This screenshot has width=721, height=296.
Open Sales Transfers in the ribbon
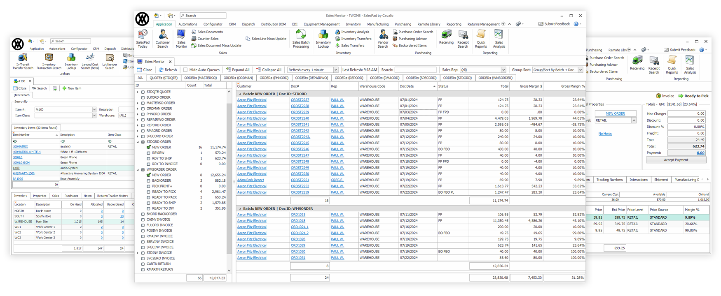(350, 46)
